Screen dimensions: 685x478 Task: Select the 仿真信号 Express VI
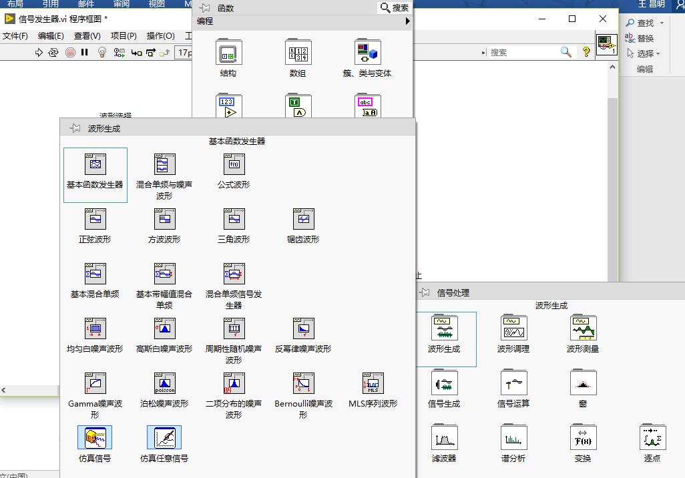95,438
